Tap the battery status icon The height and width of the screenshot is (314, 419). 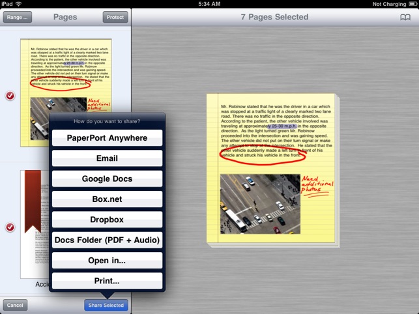pos(413,4)
